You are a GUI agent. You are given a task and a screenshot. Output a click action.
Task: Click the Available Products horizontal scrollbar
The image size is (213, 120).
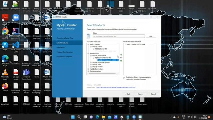pos(102,74)
